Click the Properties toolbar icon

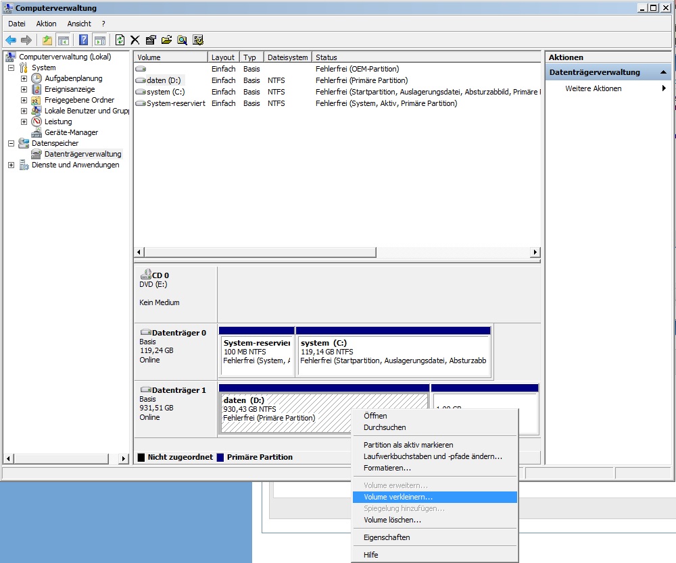[151, 41]
